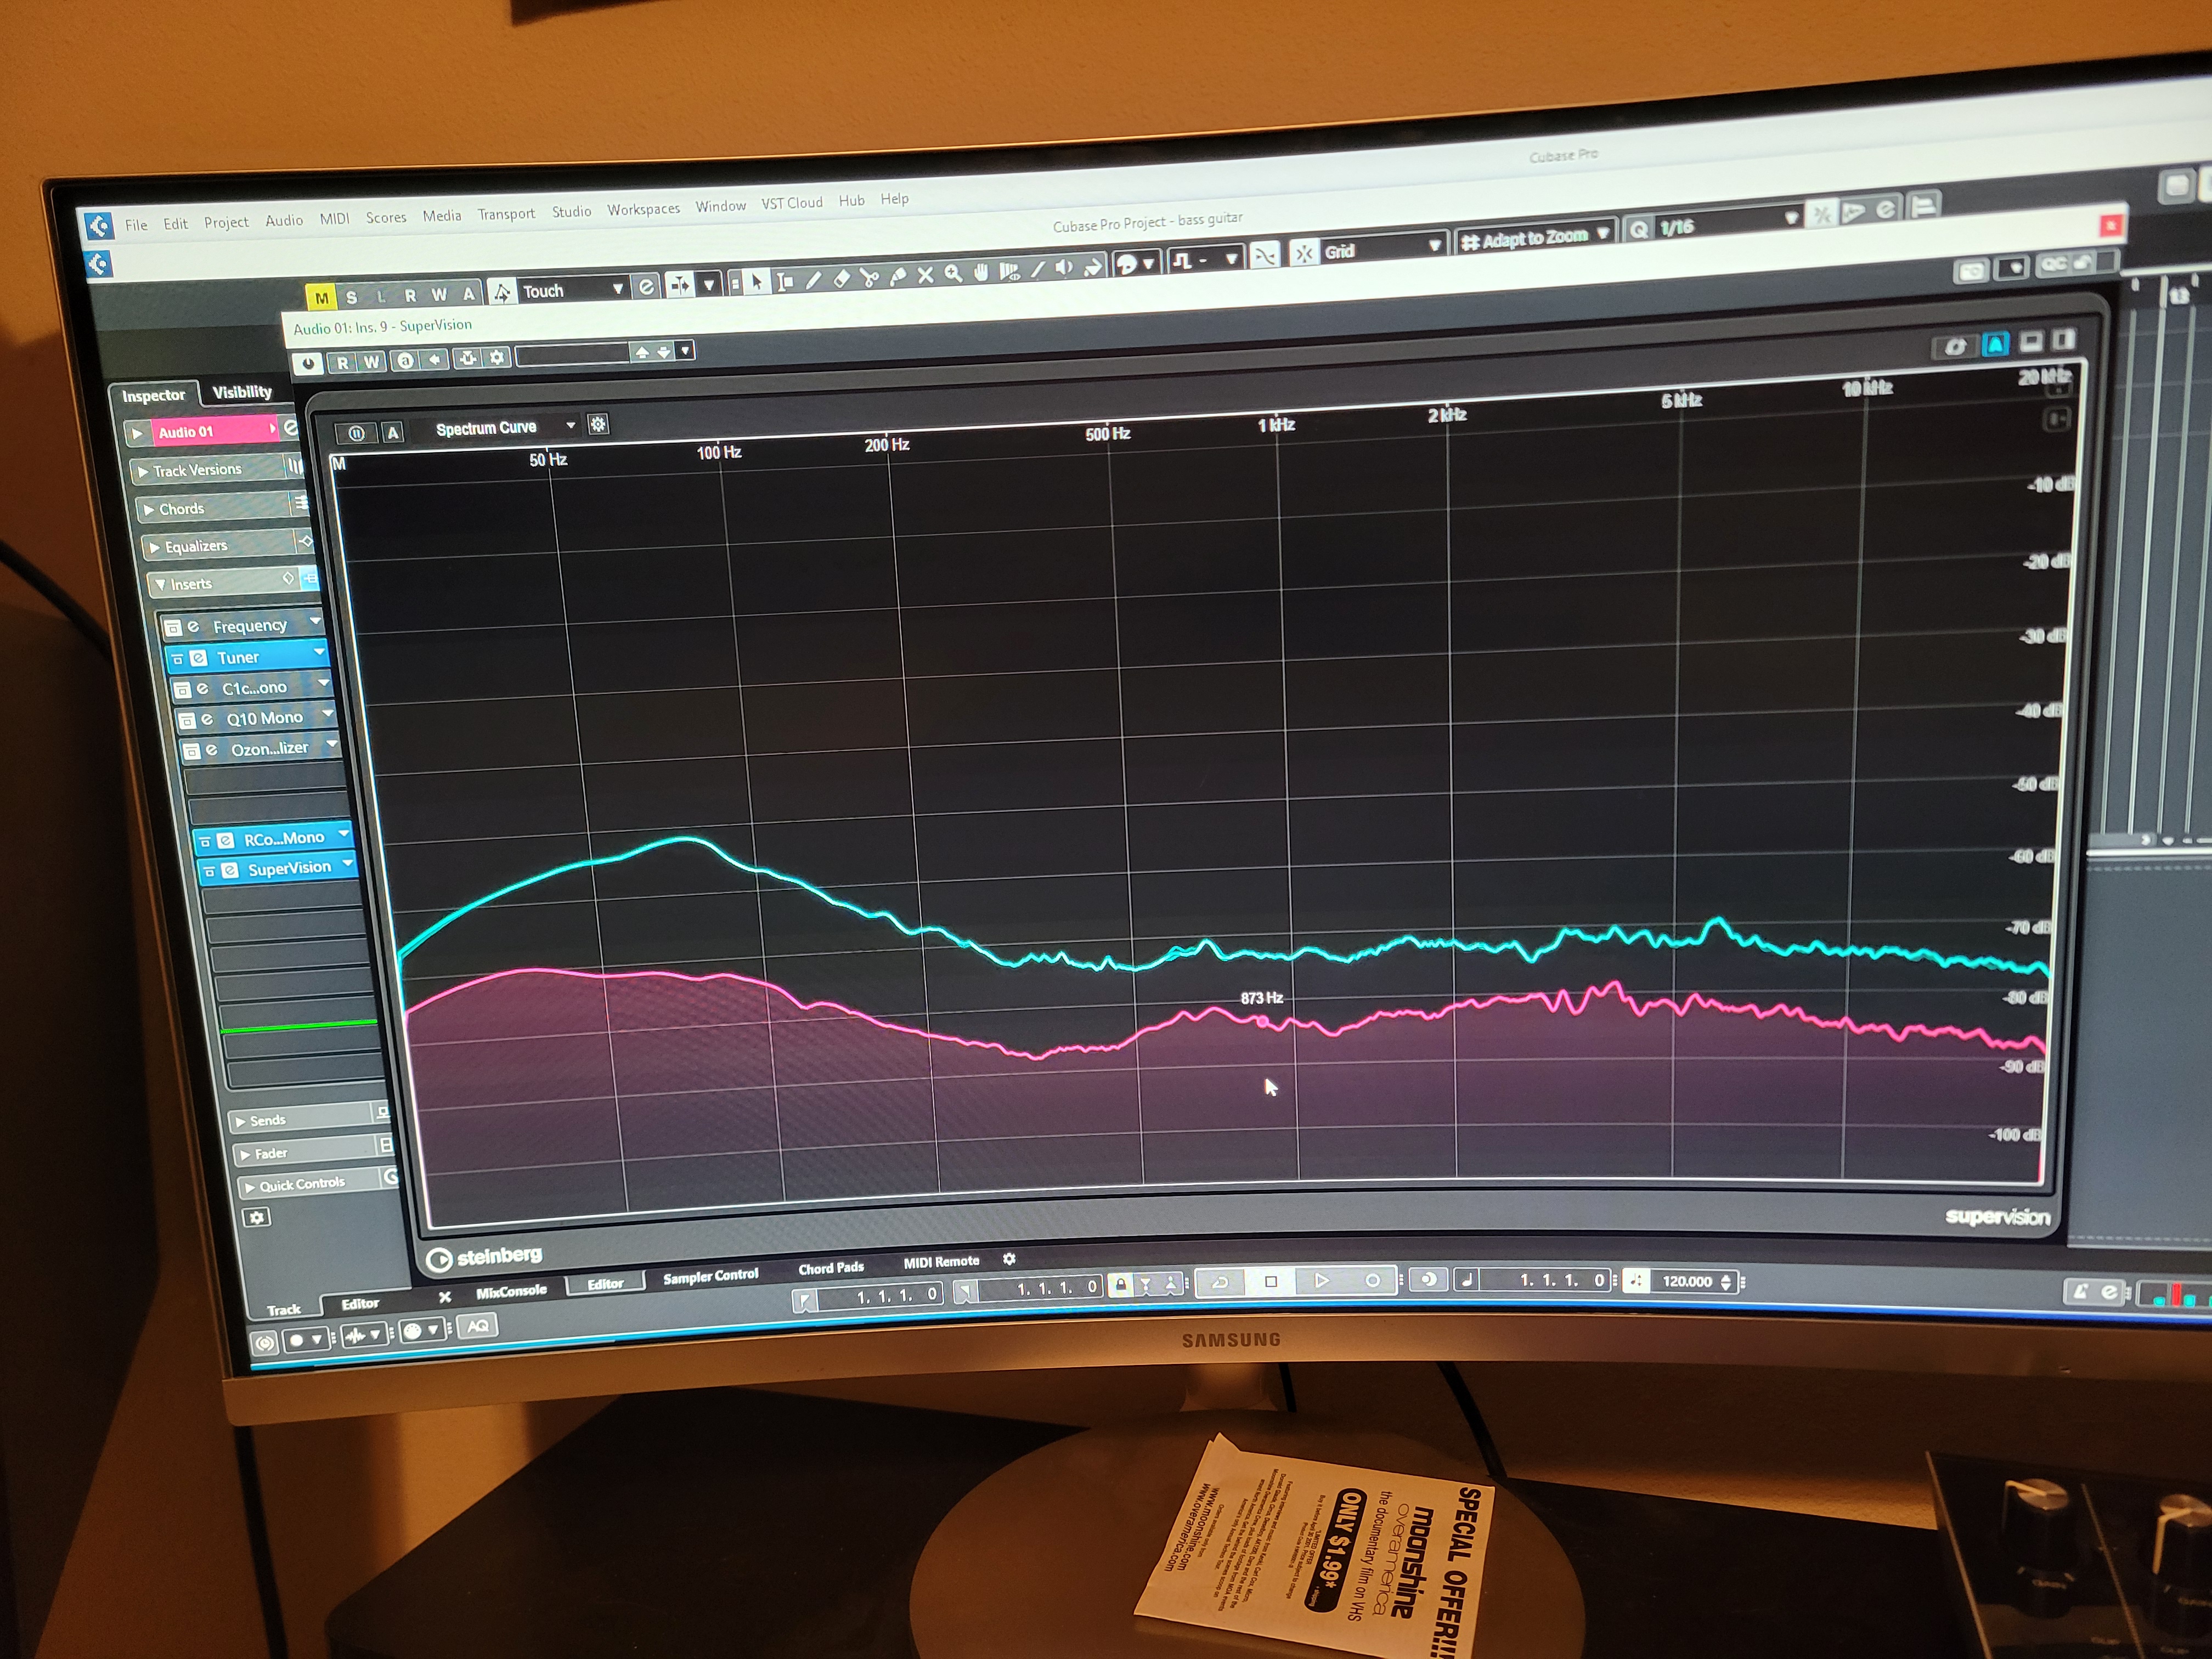Select the Object Selection arrow tool

click(x=757, y=282)
